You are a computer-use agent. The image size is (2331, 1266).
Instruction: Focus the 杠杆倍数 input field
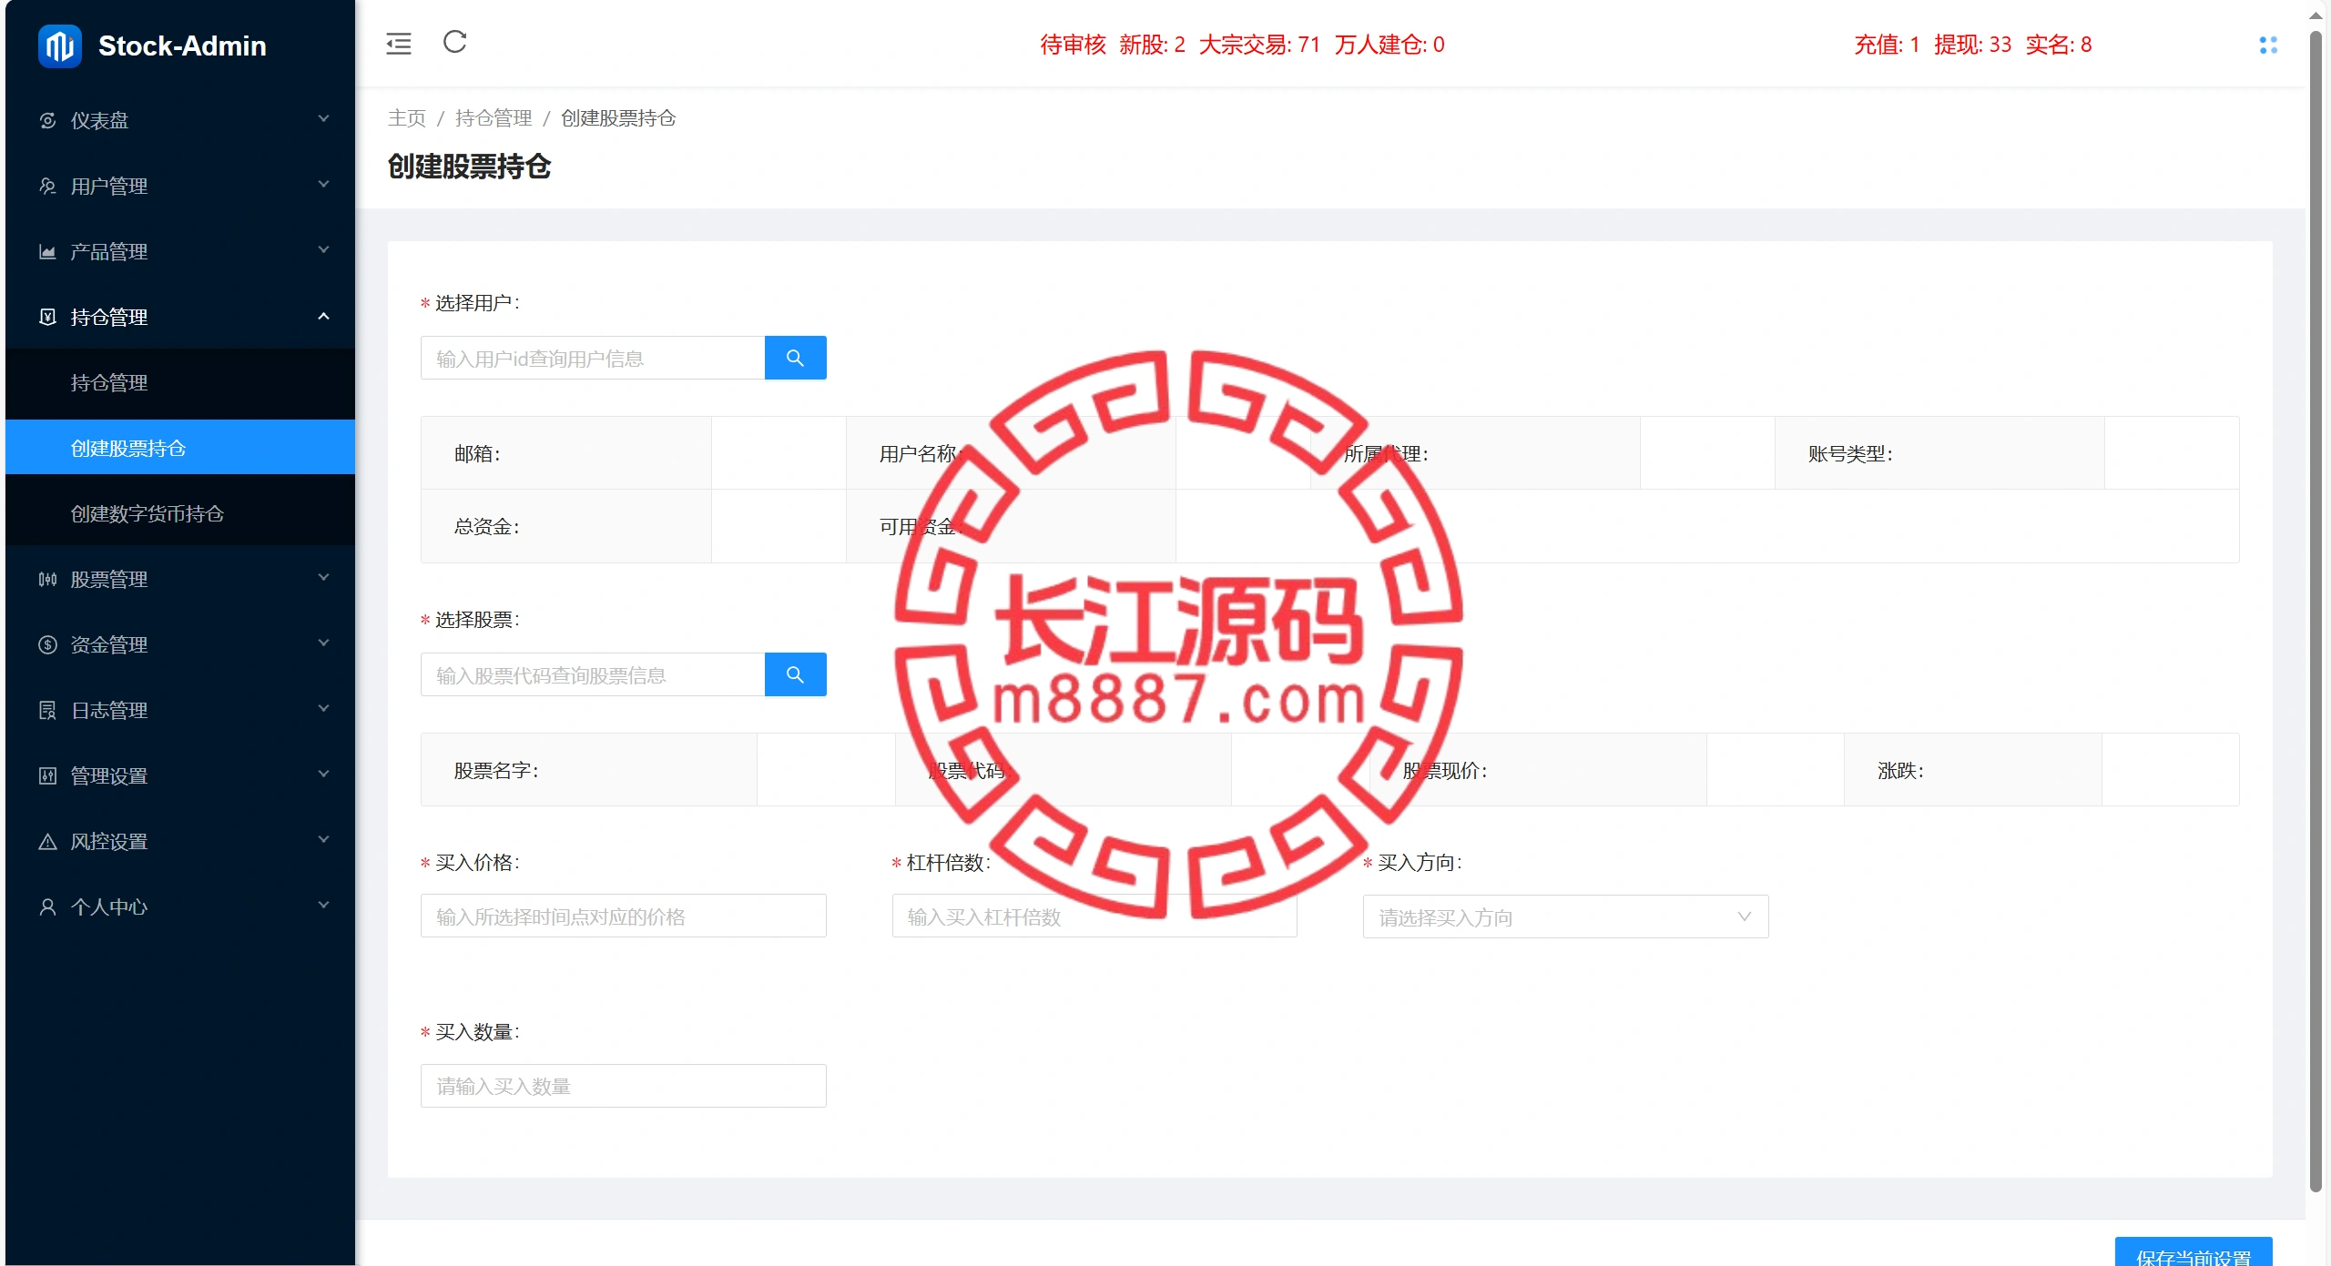click(x=1094, y=916)
